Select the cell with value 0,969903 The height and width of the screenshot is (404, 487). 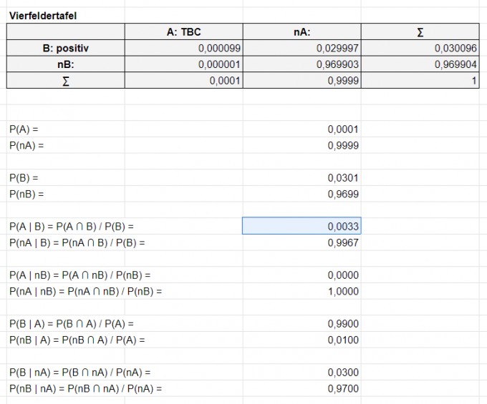tap(302, 64)
